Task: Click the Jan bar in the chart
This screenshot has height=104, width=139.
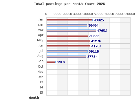Action: [69, 20]
